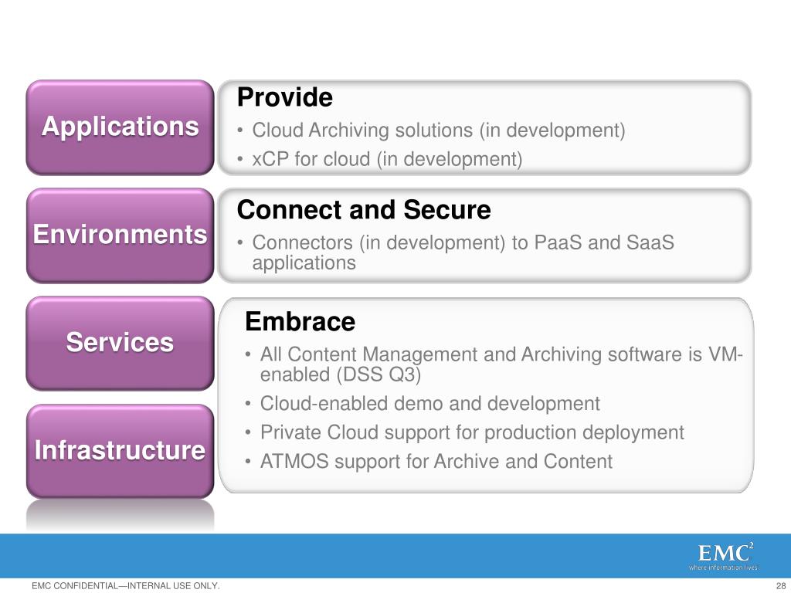The image size is (791, 593).
Task: Click the Connect and Secure heading
Action: point(364,210)
